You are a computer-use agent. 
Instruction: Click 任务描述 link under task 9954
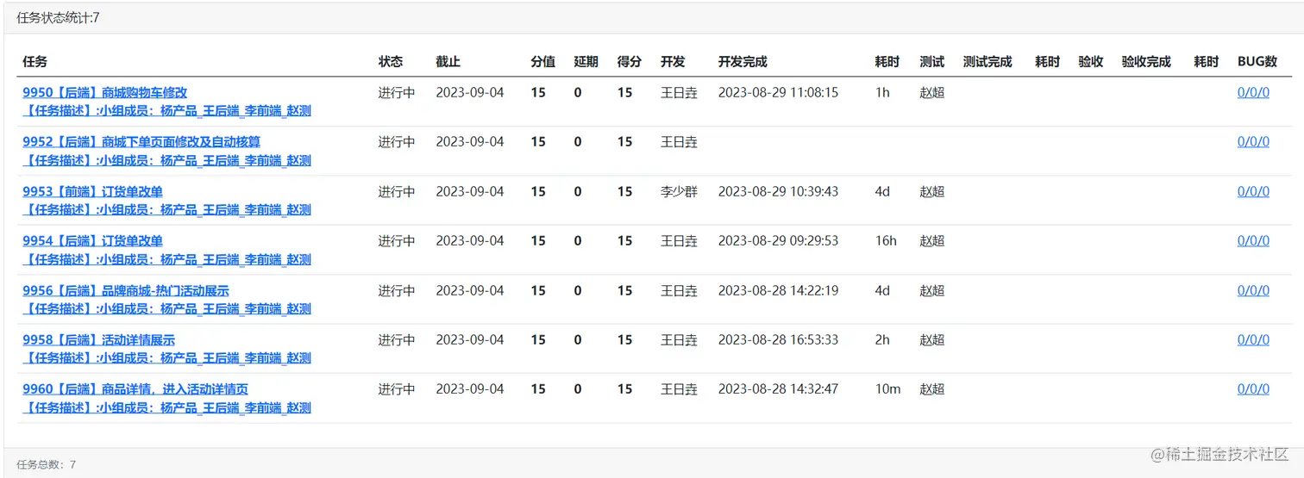click(x=166, y=259)
